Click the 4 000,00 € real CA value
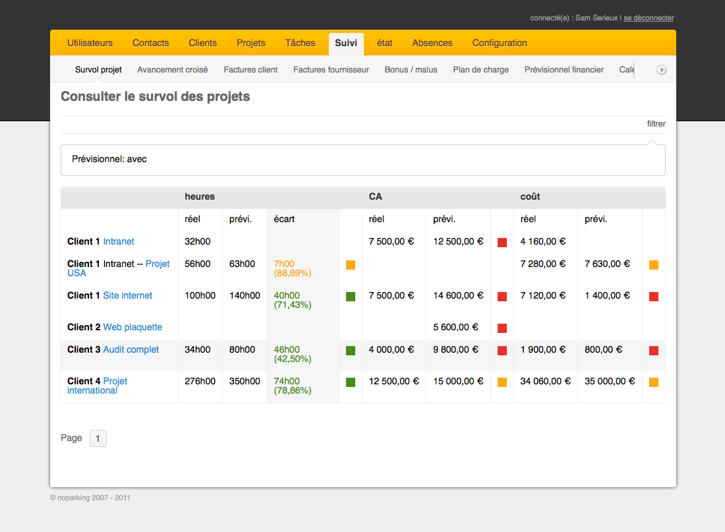The width and height of the screenshot is (725, 532). coord(391,350)
